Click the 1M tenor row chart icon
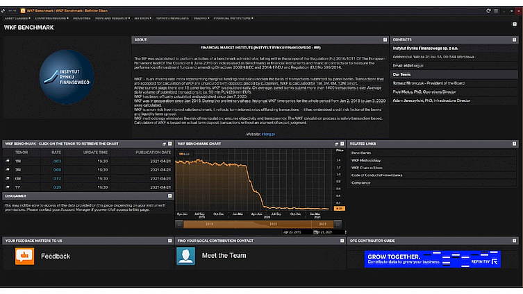 tap(8, 160)
